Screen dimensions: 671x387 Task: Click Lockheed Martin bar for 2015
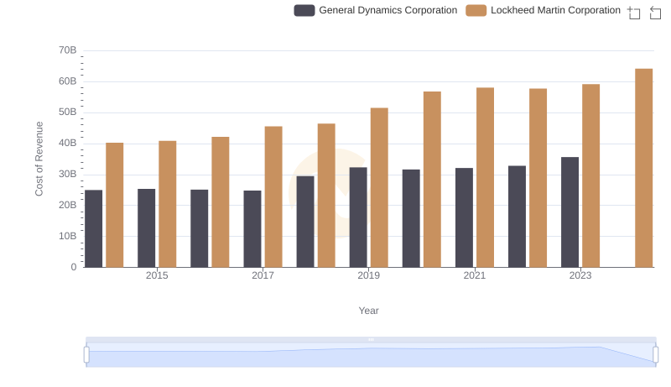click(x=167, y=204)
